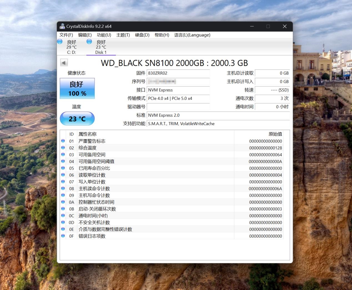Click status orb for attribute 06

pos(63,175)
